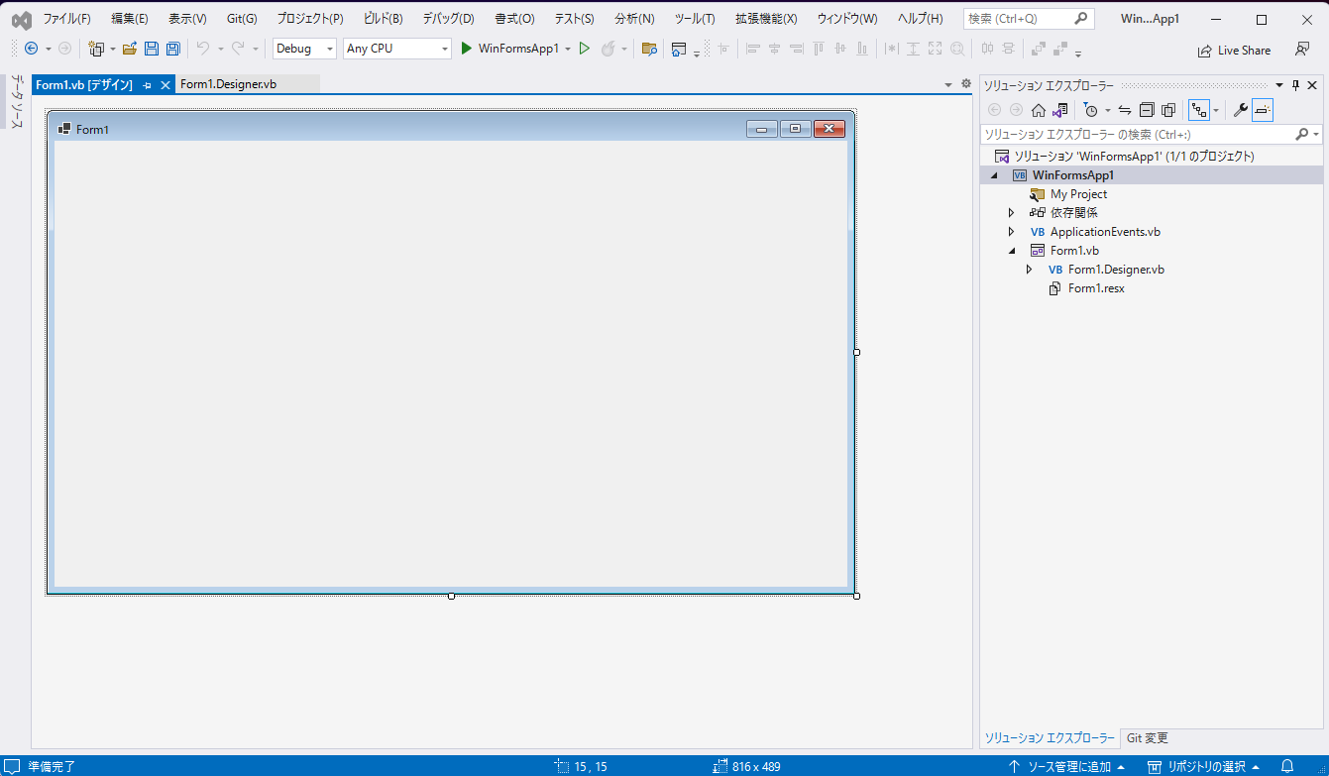Click the New Project toolbar icon
The image size is (1329, 776).
coord(96,49)
